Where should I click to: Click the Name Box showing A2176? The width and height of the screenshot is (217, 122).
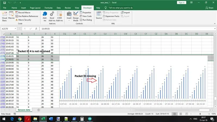point(8,29)
